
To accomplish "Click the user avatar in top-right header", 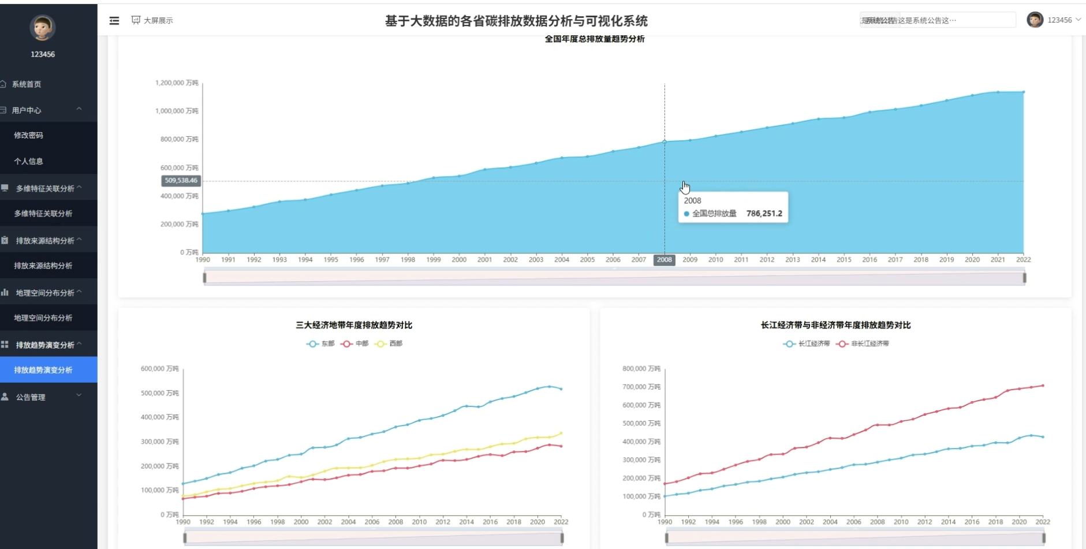I will pos(1035,20).
